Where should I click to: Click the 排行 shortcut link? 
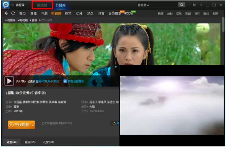197,14
